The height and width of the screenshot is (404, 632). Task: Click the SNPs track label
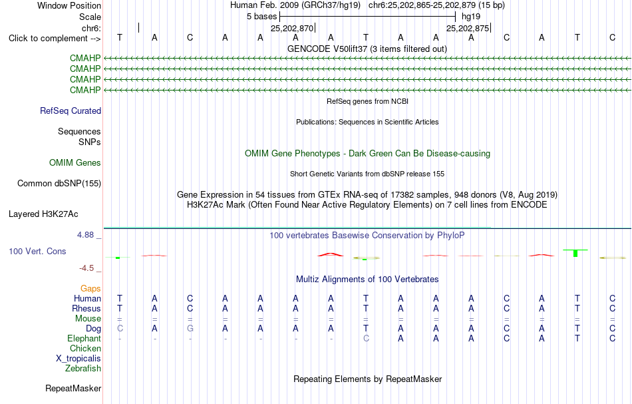[x=90, y=142]
